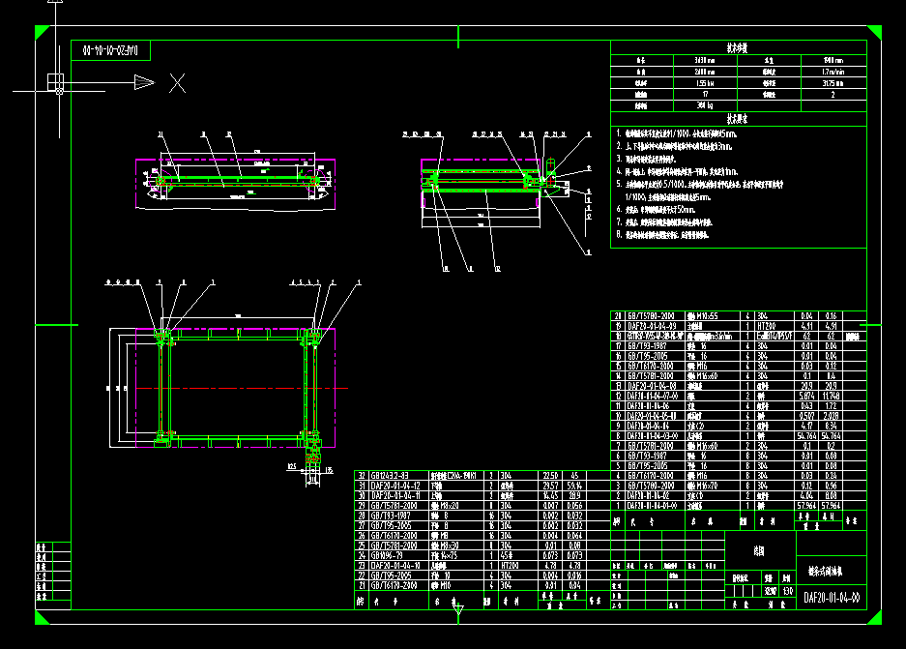This screenshot has width=906, height=649.
Task: Select unit weight 4.17 in row 9
Action: point(806,426)
